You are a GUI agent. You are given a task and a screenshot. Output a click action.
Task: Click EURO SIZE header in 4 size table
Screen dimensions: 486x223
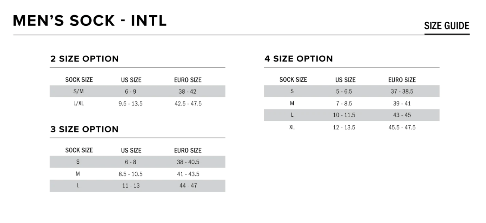402,80
